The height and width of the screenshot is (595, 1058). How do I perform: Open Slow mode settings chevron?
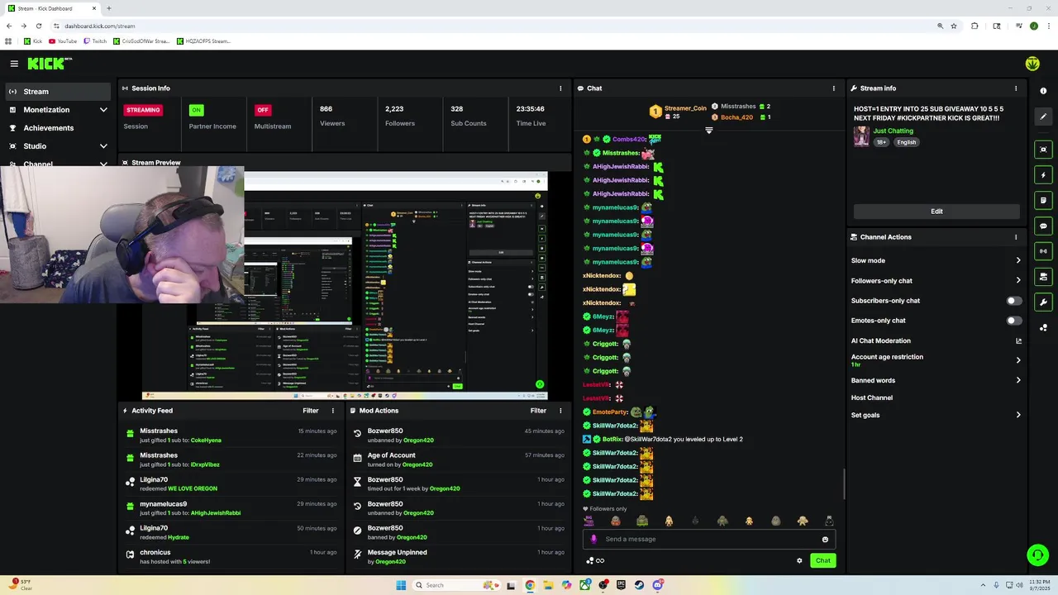coord(1018,260)
